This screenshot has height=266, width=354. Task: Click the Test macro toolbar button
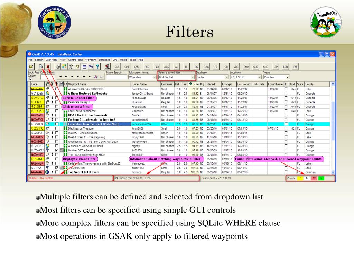246,67
